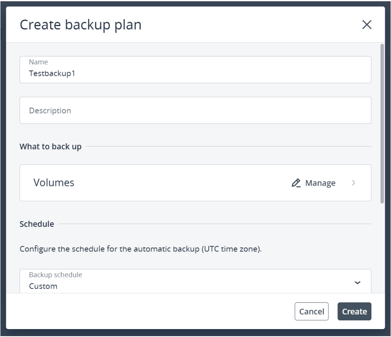Click the Name input field

pos(195,70)
